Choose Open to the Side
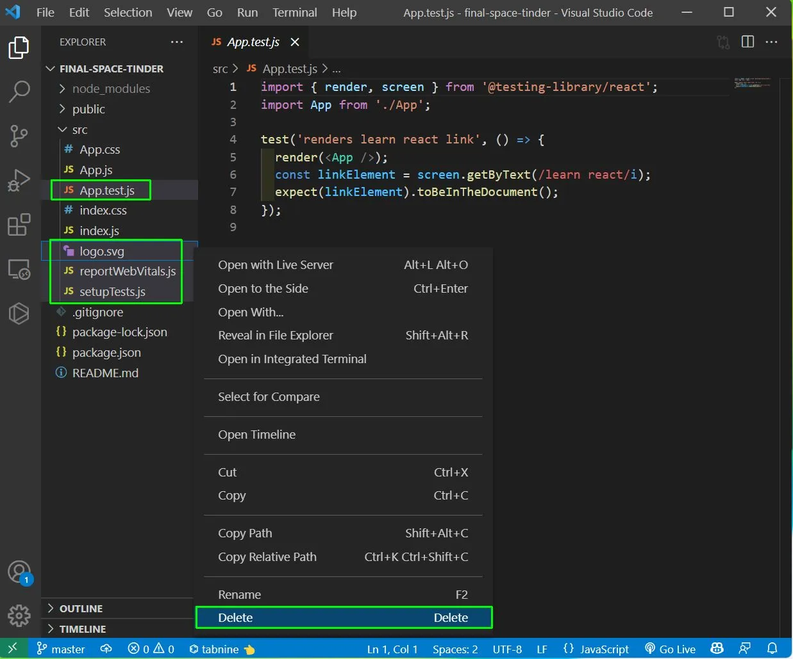The image size is (793, 659). 344,288
